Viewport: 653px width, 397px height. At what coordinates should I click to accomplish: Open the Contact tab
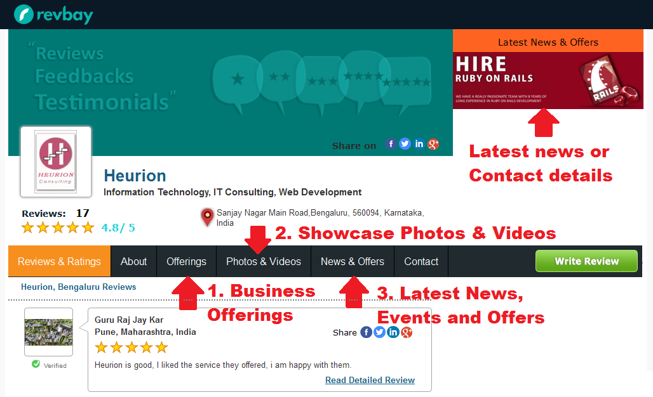(x=421, y=261)
